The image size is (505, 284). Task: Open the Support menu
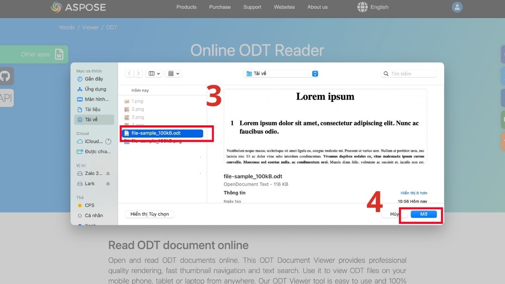(252, 7)
